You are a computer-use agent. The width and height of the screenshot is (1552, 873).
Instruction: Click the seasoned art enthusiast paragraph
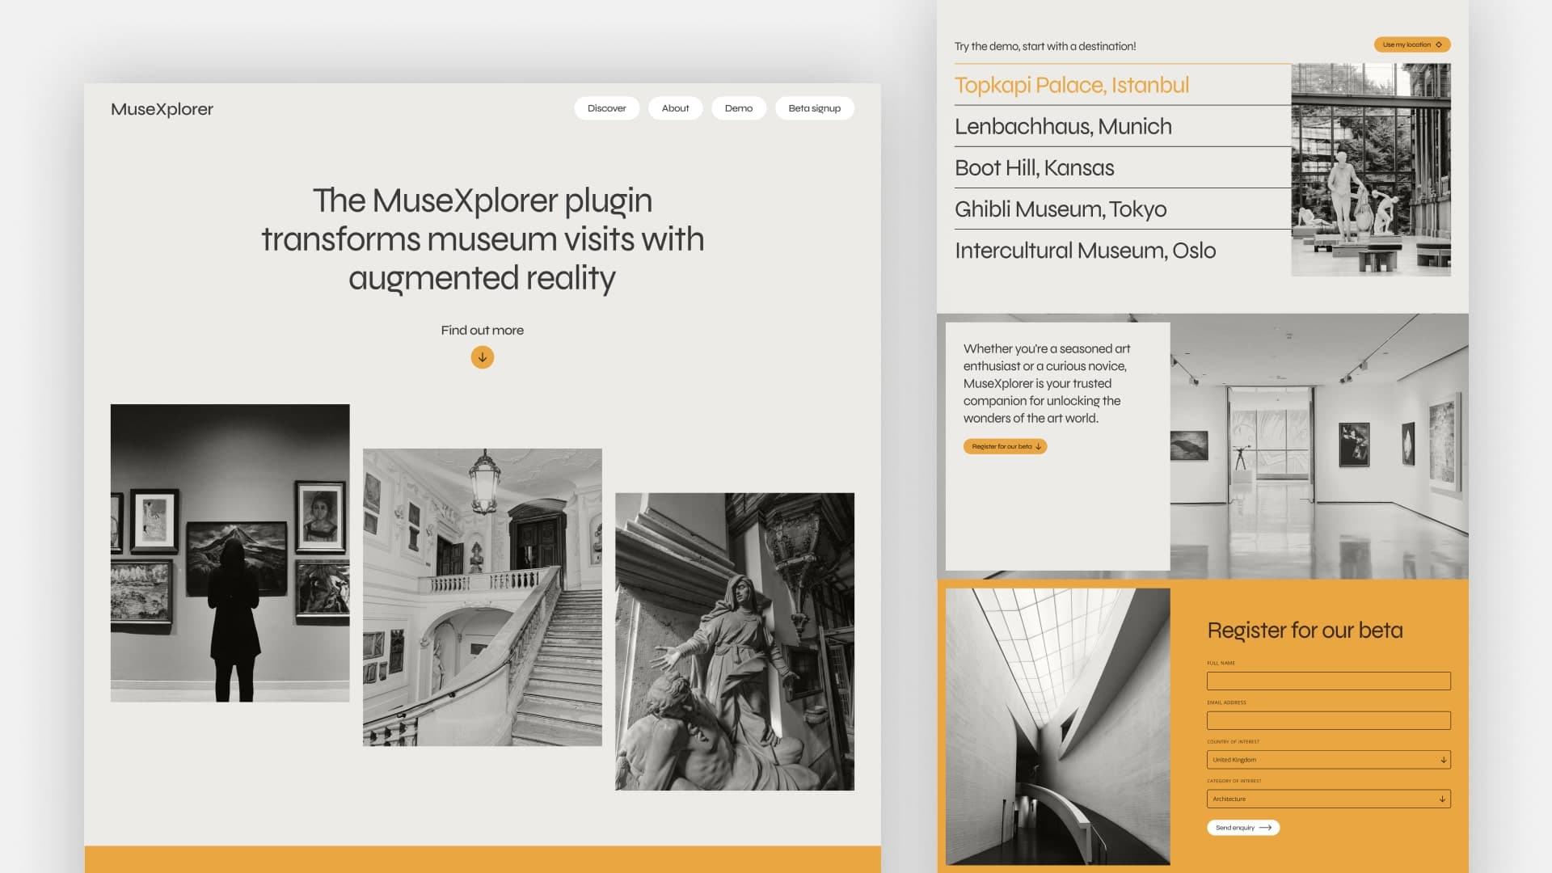pyautogui.click(x=1047, y=383)
